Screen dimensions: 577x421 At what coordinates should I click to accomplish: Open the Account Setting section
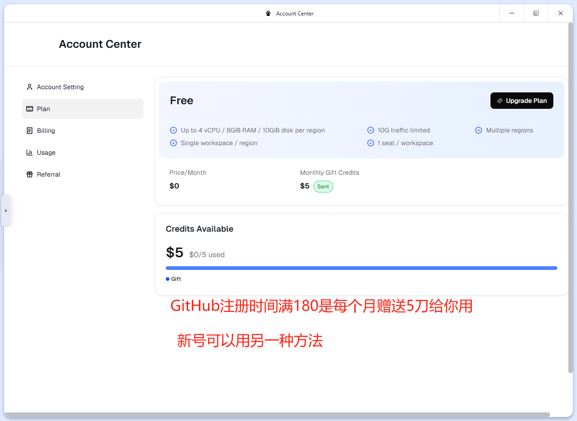coord(60,87)
